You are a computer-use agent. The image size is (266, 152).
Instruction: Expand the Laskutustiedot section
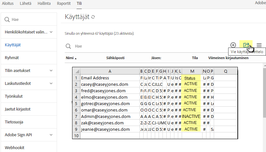[51, 84]
